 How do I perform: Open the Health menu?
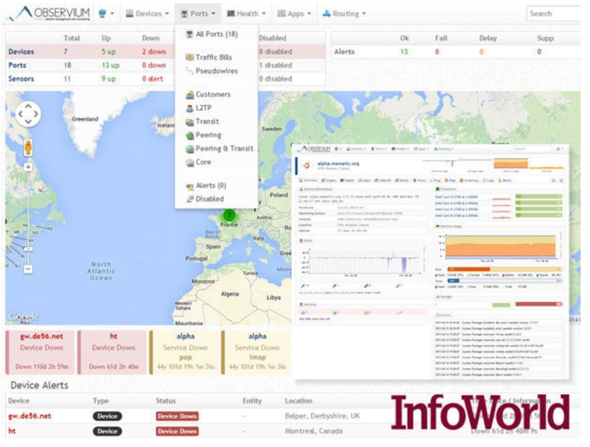246,14
